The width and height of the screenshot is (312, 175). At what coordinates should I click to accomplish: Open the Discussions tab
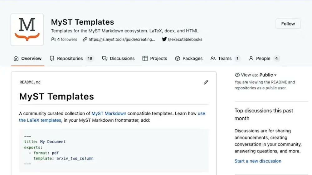coord(118,59)
